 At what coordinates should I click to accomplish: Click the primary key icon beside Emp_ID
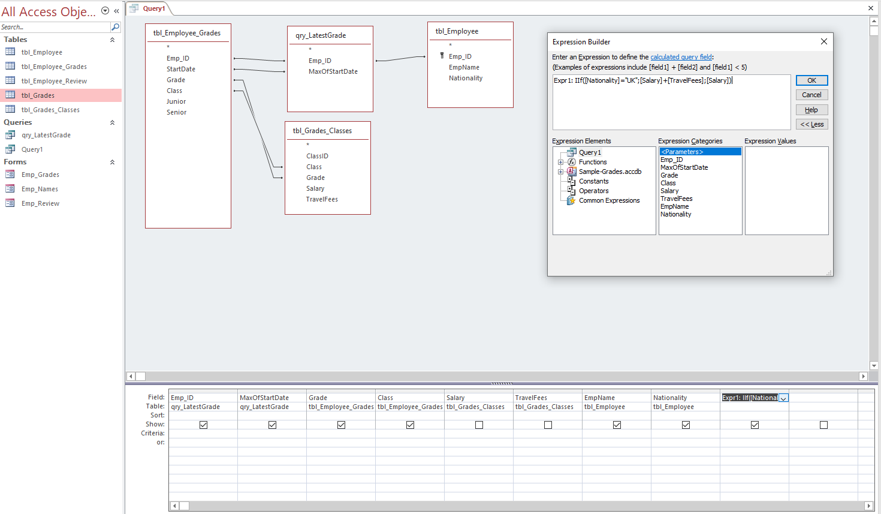click(x=442, y=56)
